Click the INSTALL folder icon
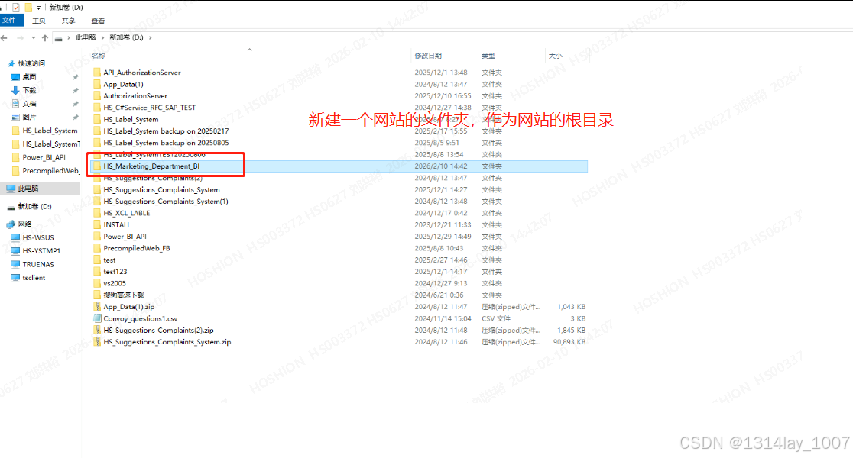Viewport: 853px width, 458px height. [x=97, y=225]
